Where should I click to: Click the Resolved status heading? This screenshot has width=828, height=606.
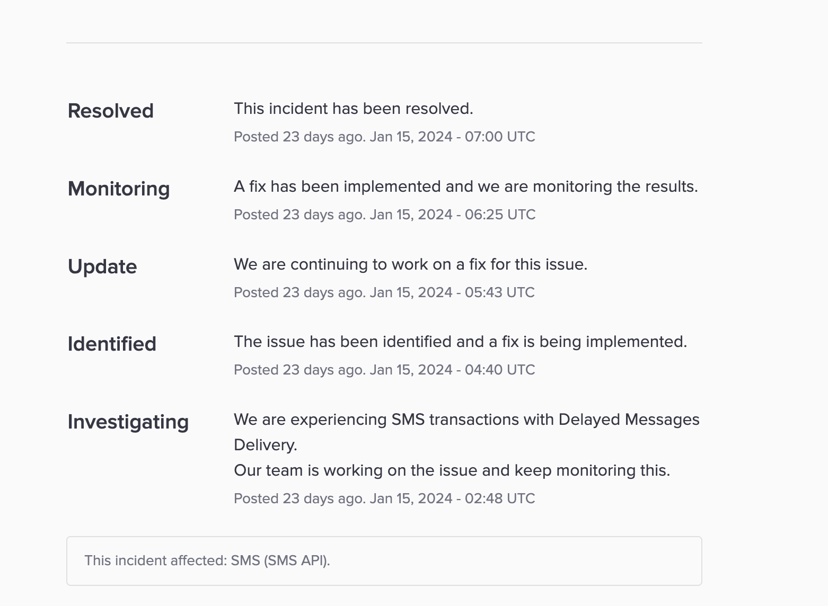tap(111, 111)
